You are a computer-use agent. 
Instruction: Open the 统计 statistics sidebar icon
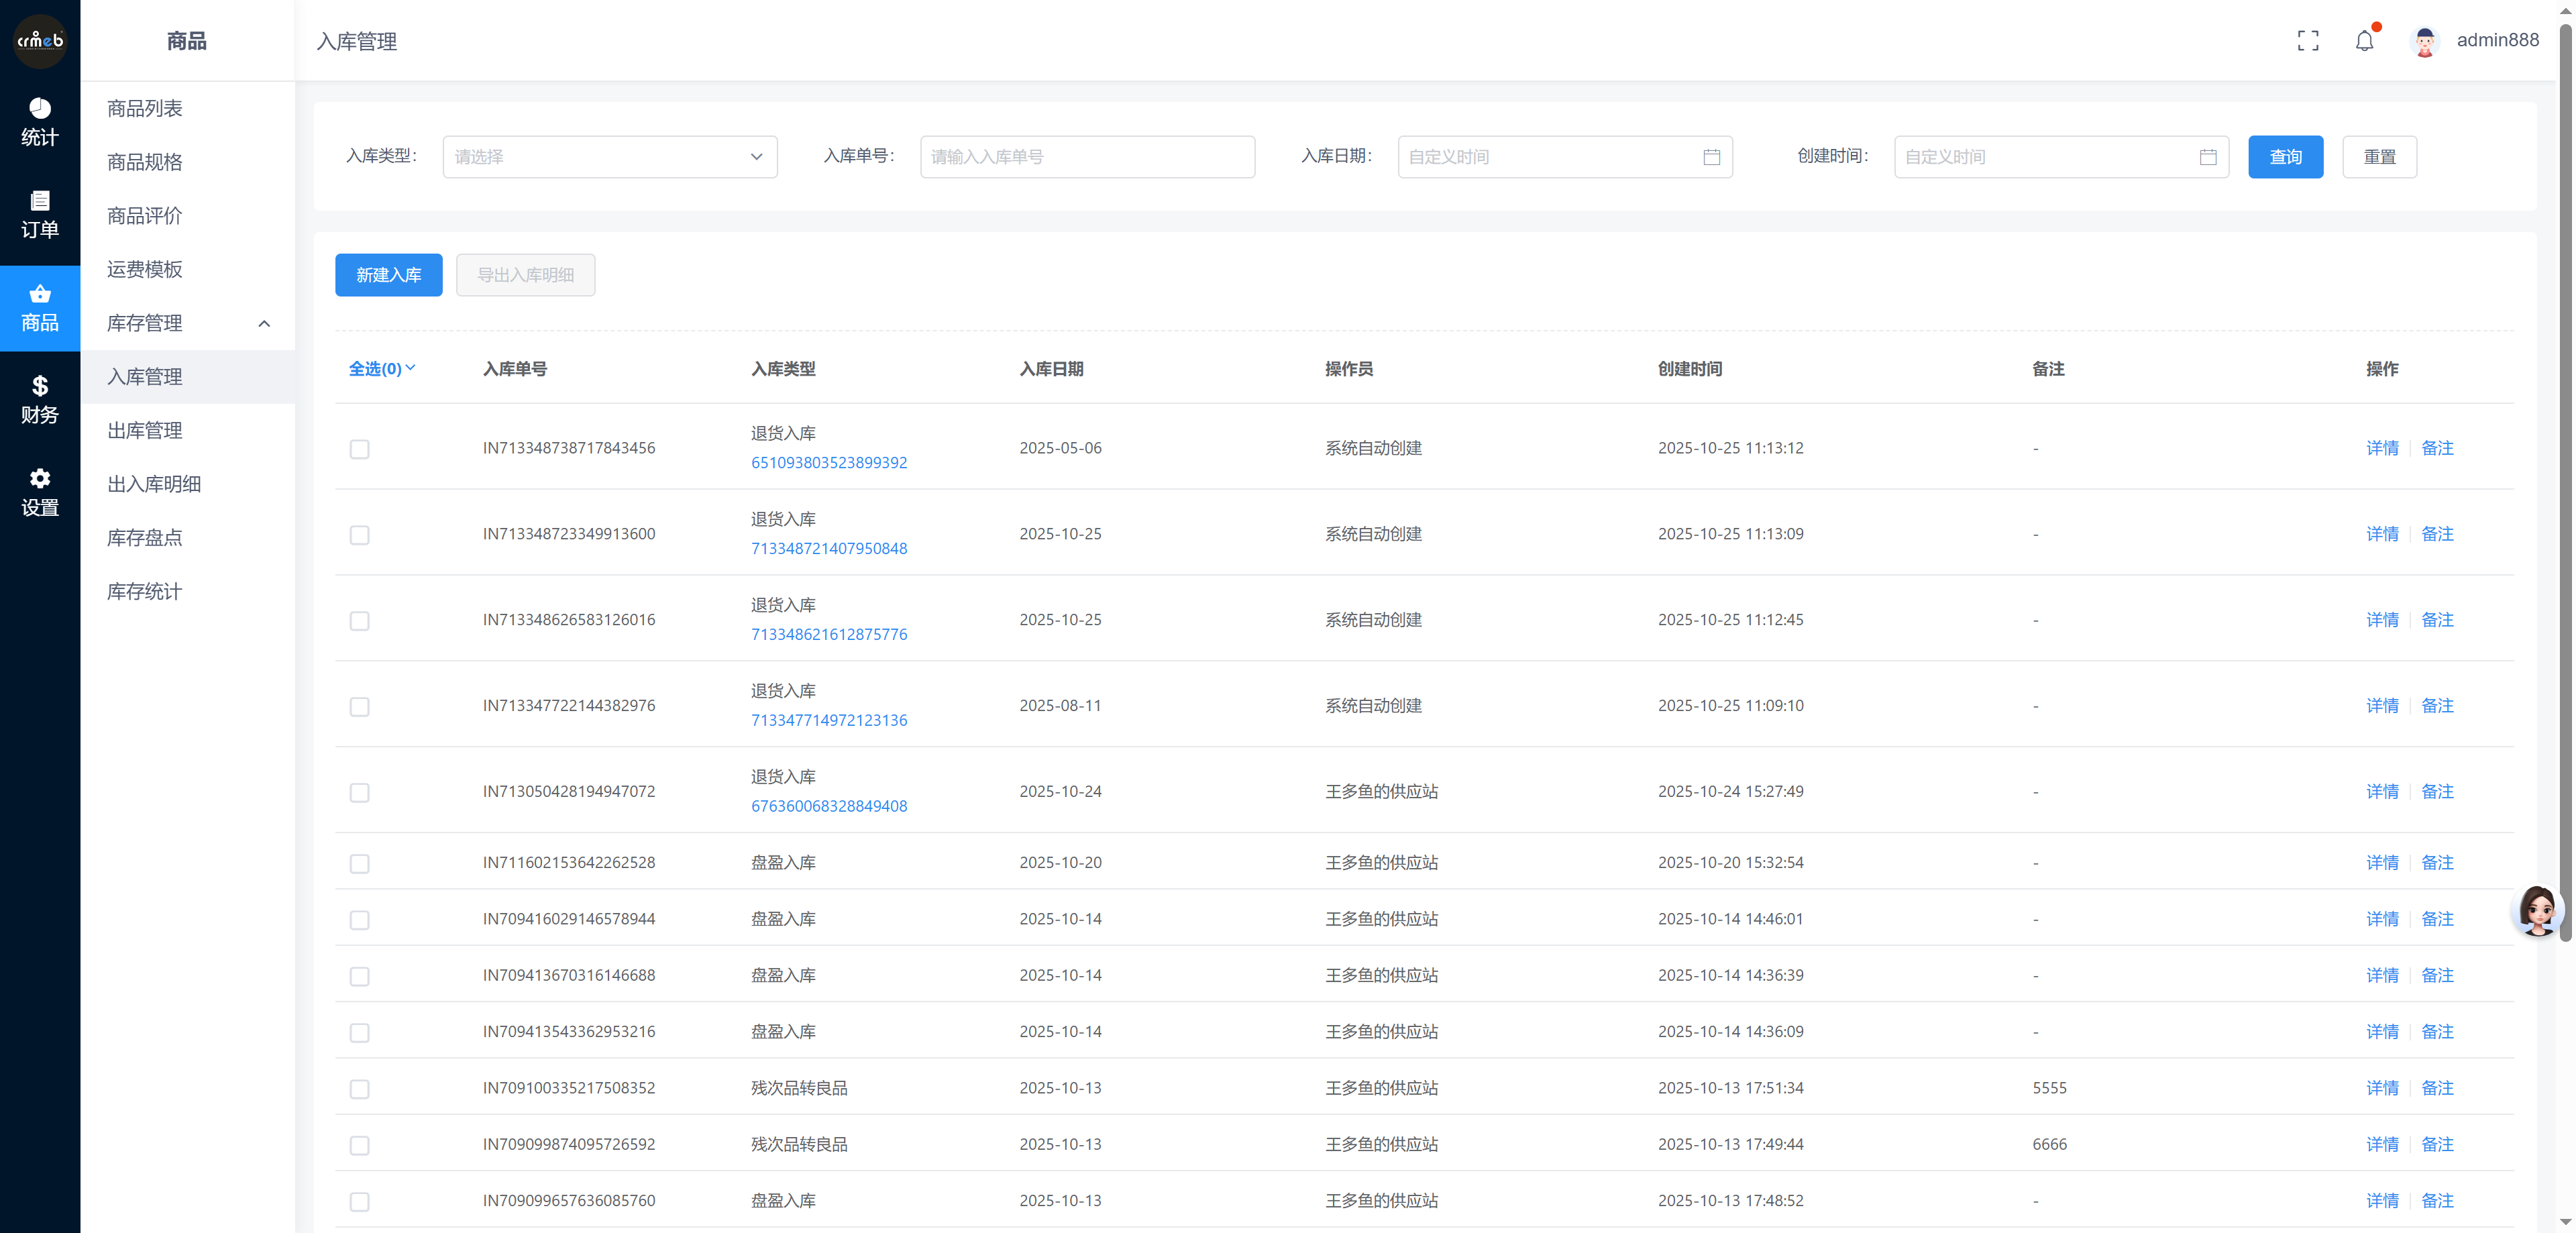[x=40, y=122]
